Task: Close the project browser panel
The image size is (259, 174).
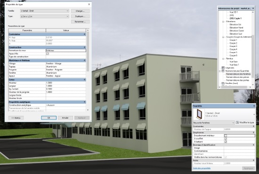Action: click(x=253, y=8)
